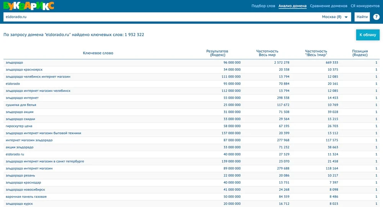
Task: Click frequency value 2 572 278
Action: pyautogui.click(x=282, y=62)
